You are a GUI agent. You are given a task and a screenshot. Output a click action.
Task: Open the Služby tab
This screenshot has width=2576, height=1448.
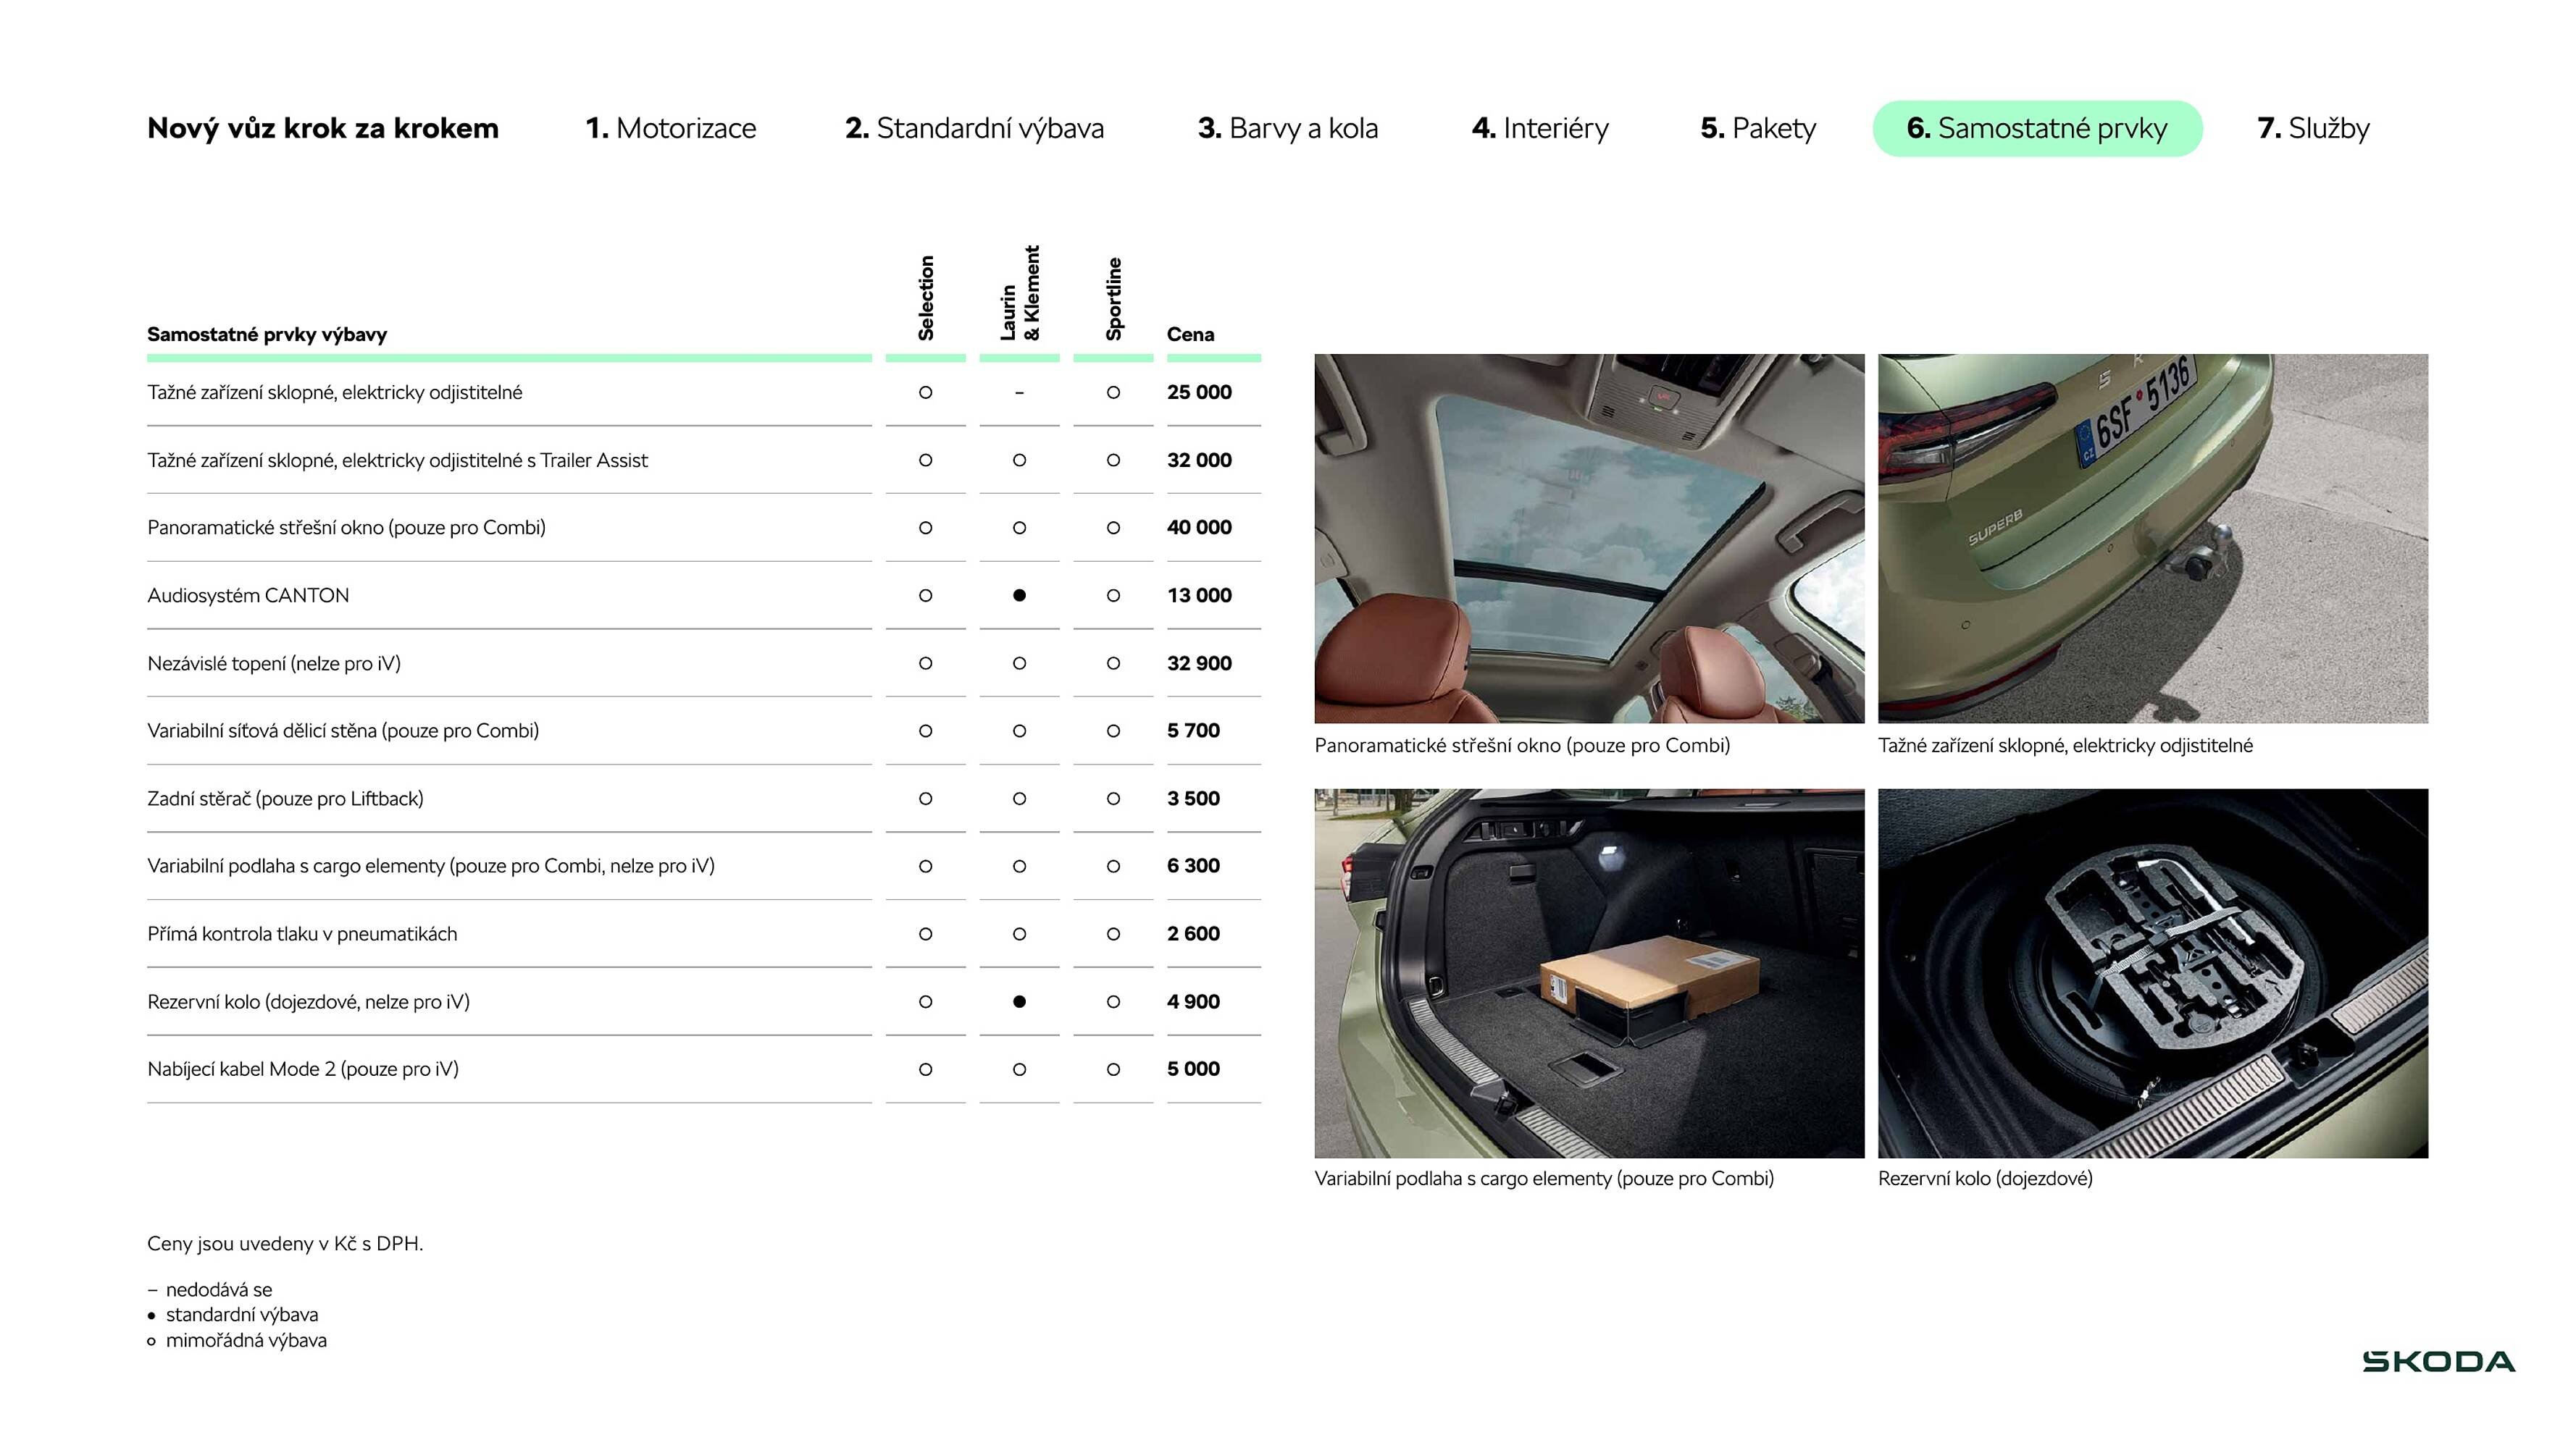click(x=2312, y=128)
